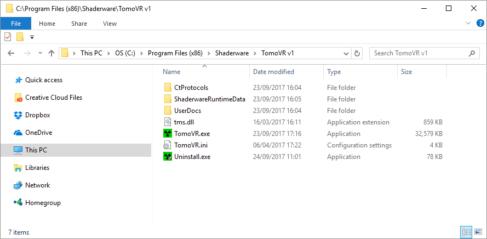This screenshot has width=487, height=239.
Task: Open the Customize Quick Access Toolbar dropdown
Action: (x=32, y=38)
